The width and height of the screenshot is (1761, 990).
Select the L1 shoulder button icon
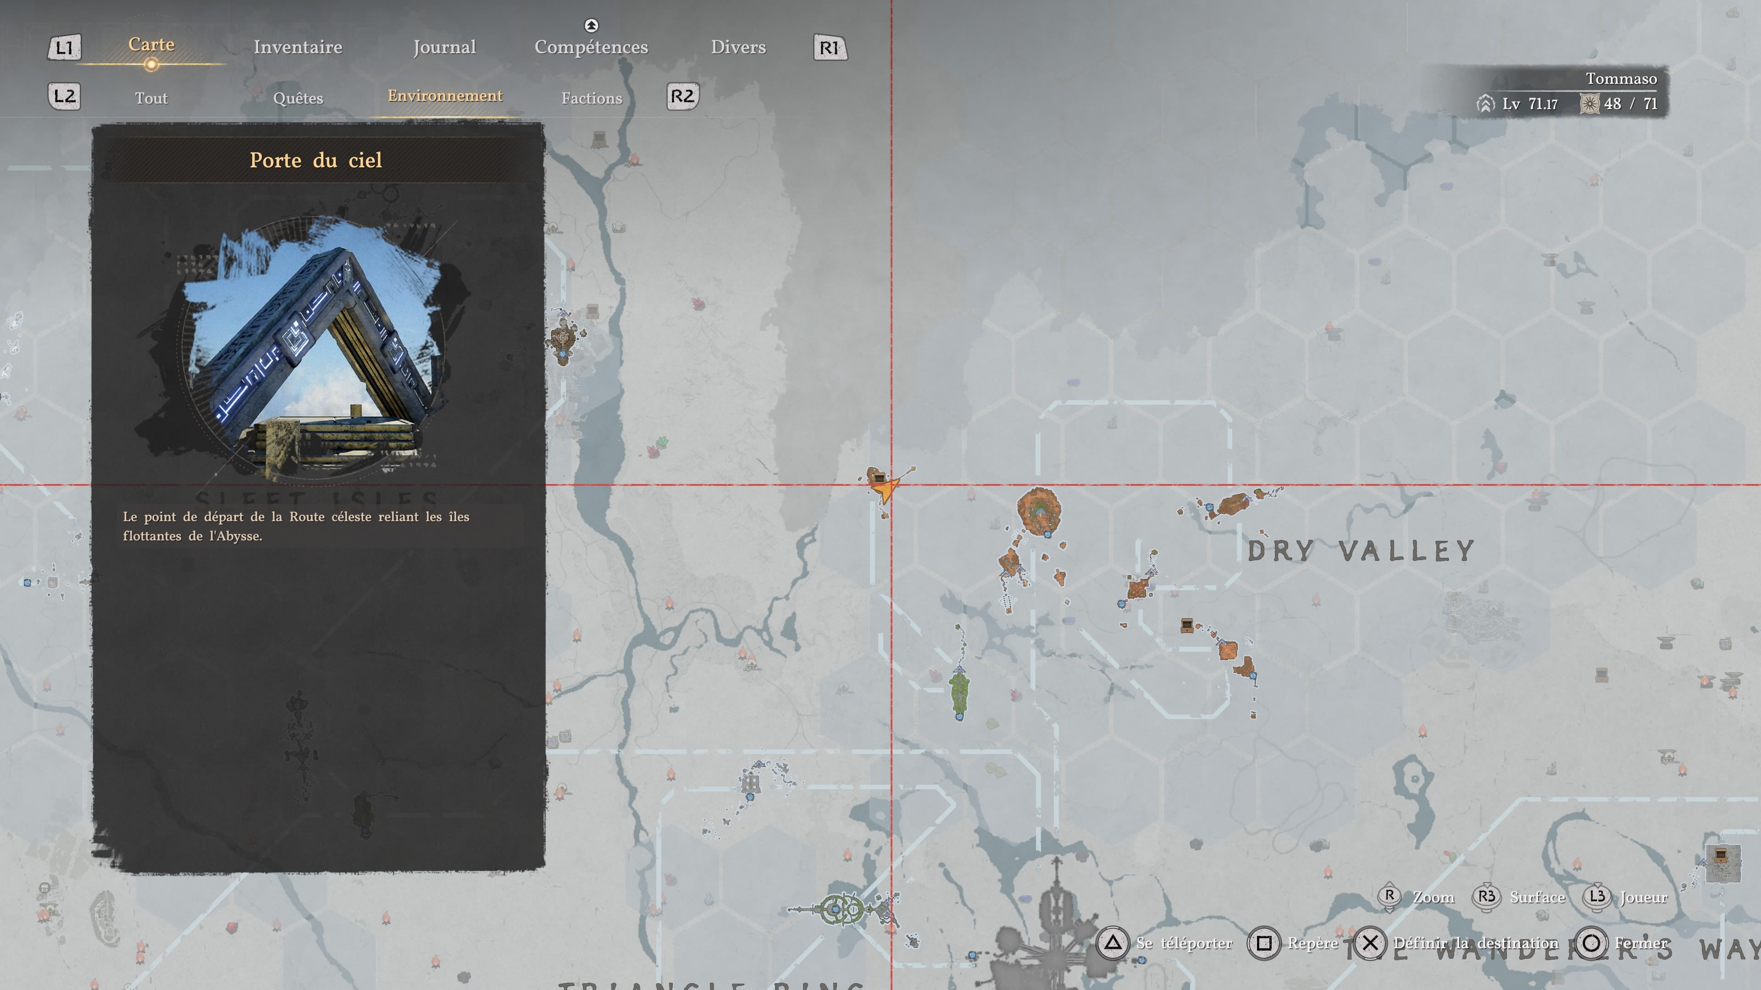point(64,48)
